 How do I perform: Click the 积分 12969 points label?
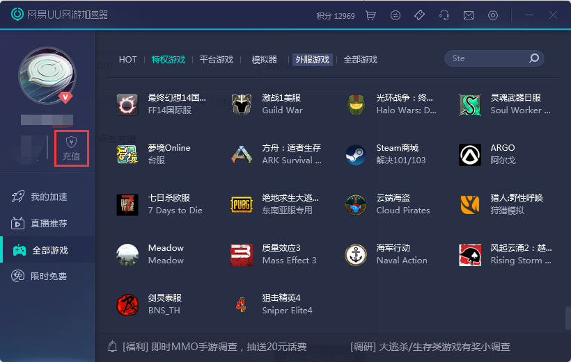pyautogui.click(x=336, y=16)
